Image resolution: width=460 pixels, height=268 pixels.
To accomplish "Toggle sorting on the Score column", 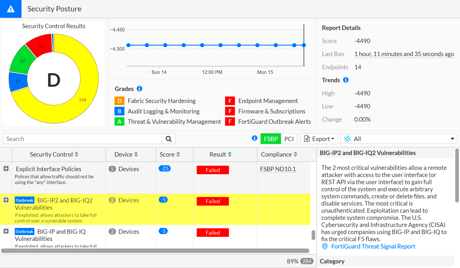I will pos(178,154).
